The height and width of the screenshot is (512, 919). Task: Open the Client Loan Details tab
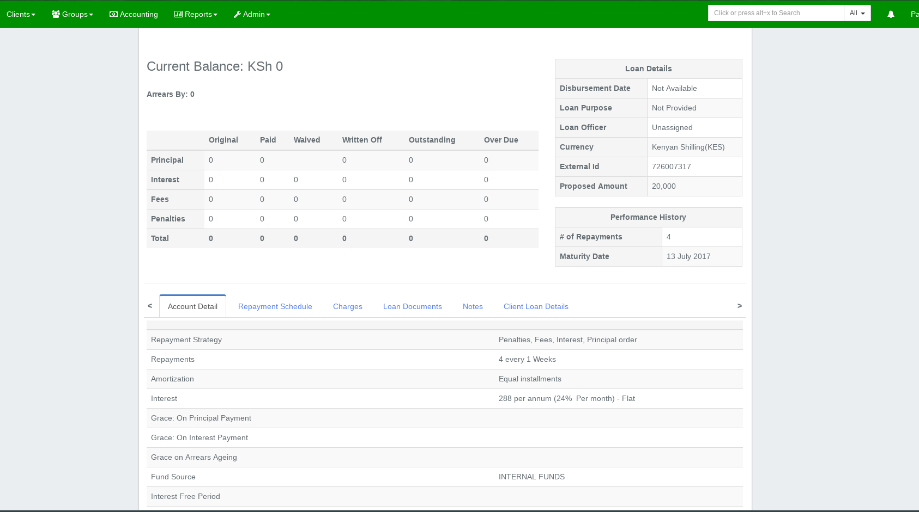click(535, 306)
